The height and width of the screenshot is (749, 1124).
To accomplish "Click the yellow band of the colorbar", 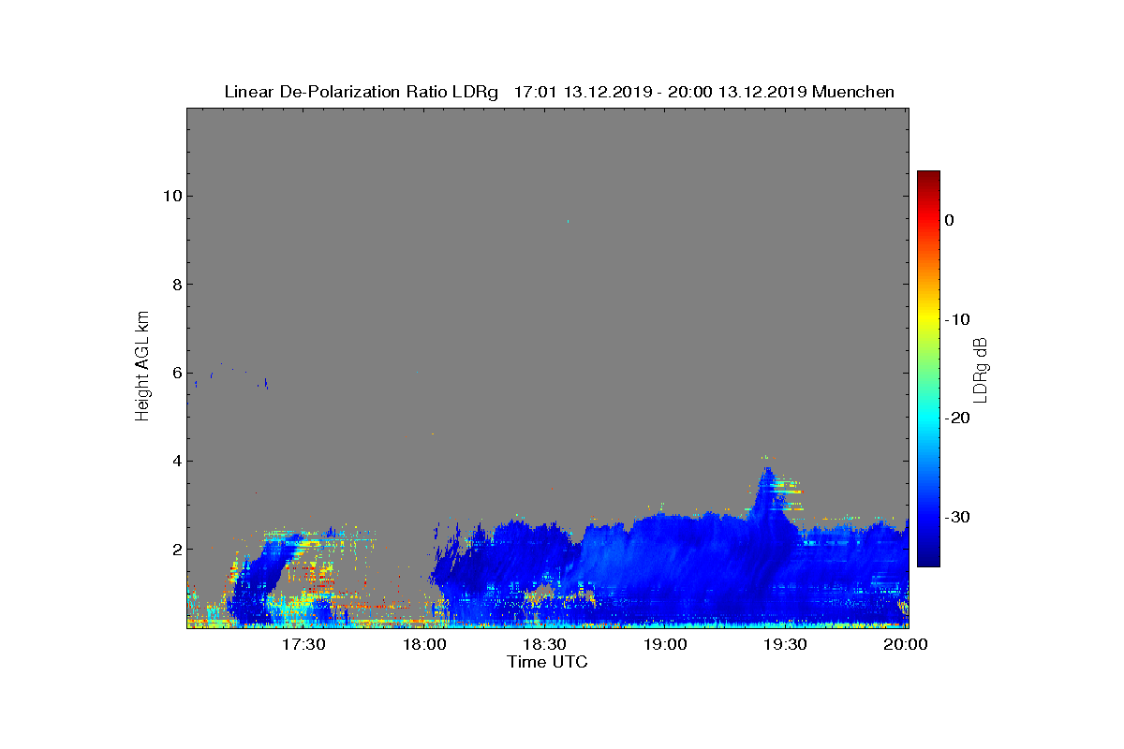I will click(928, 319).
